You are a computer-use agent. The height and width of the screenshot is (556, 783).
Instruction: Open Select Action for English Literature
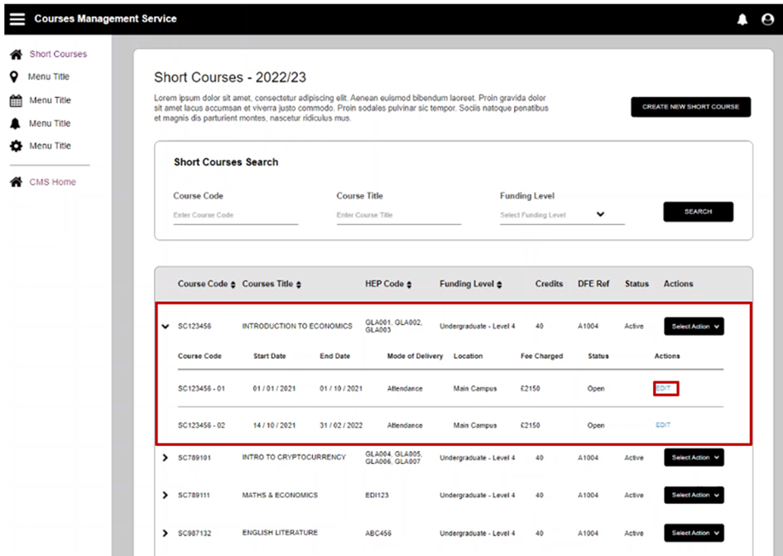tap(694, 533)
